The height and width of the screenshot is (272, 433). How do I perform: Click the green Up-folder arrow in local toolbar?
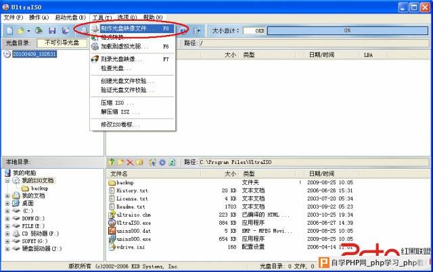111,162
